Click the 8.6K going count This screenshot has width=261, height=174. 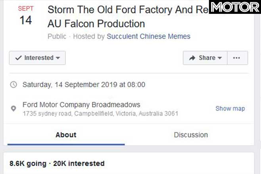[28, 164]
